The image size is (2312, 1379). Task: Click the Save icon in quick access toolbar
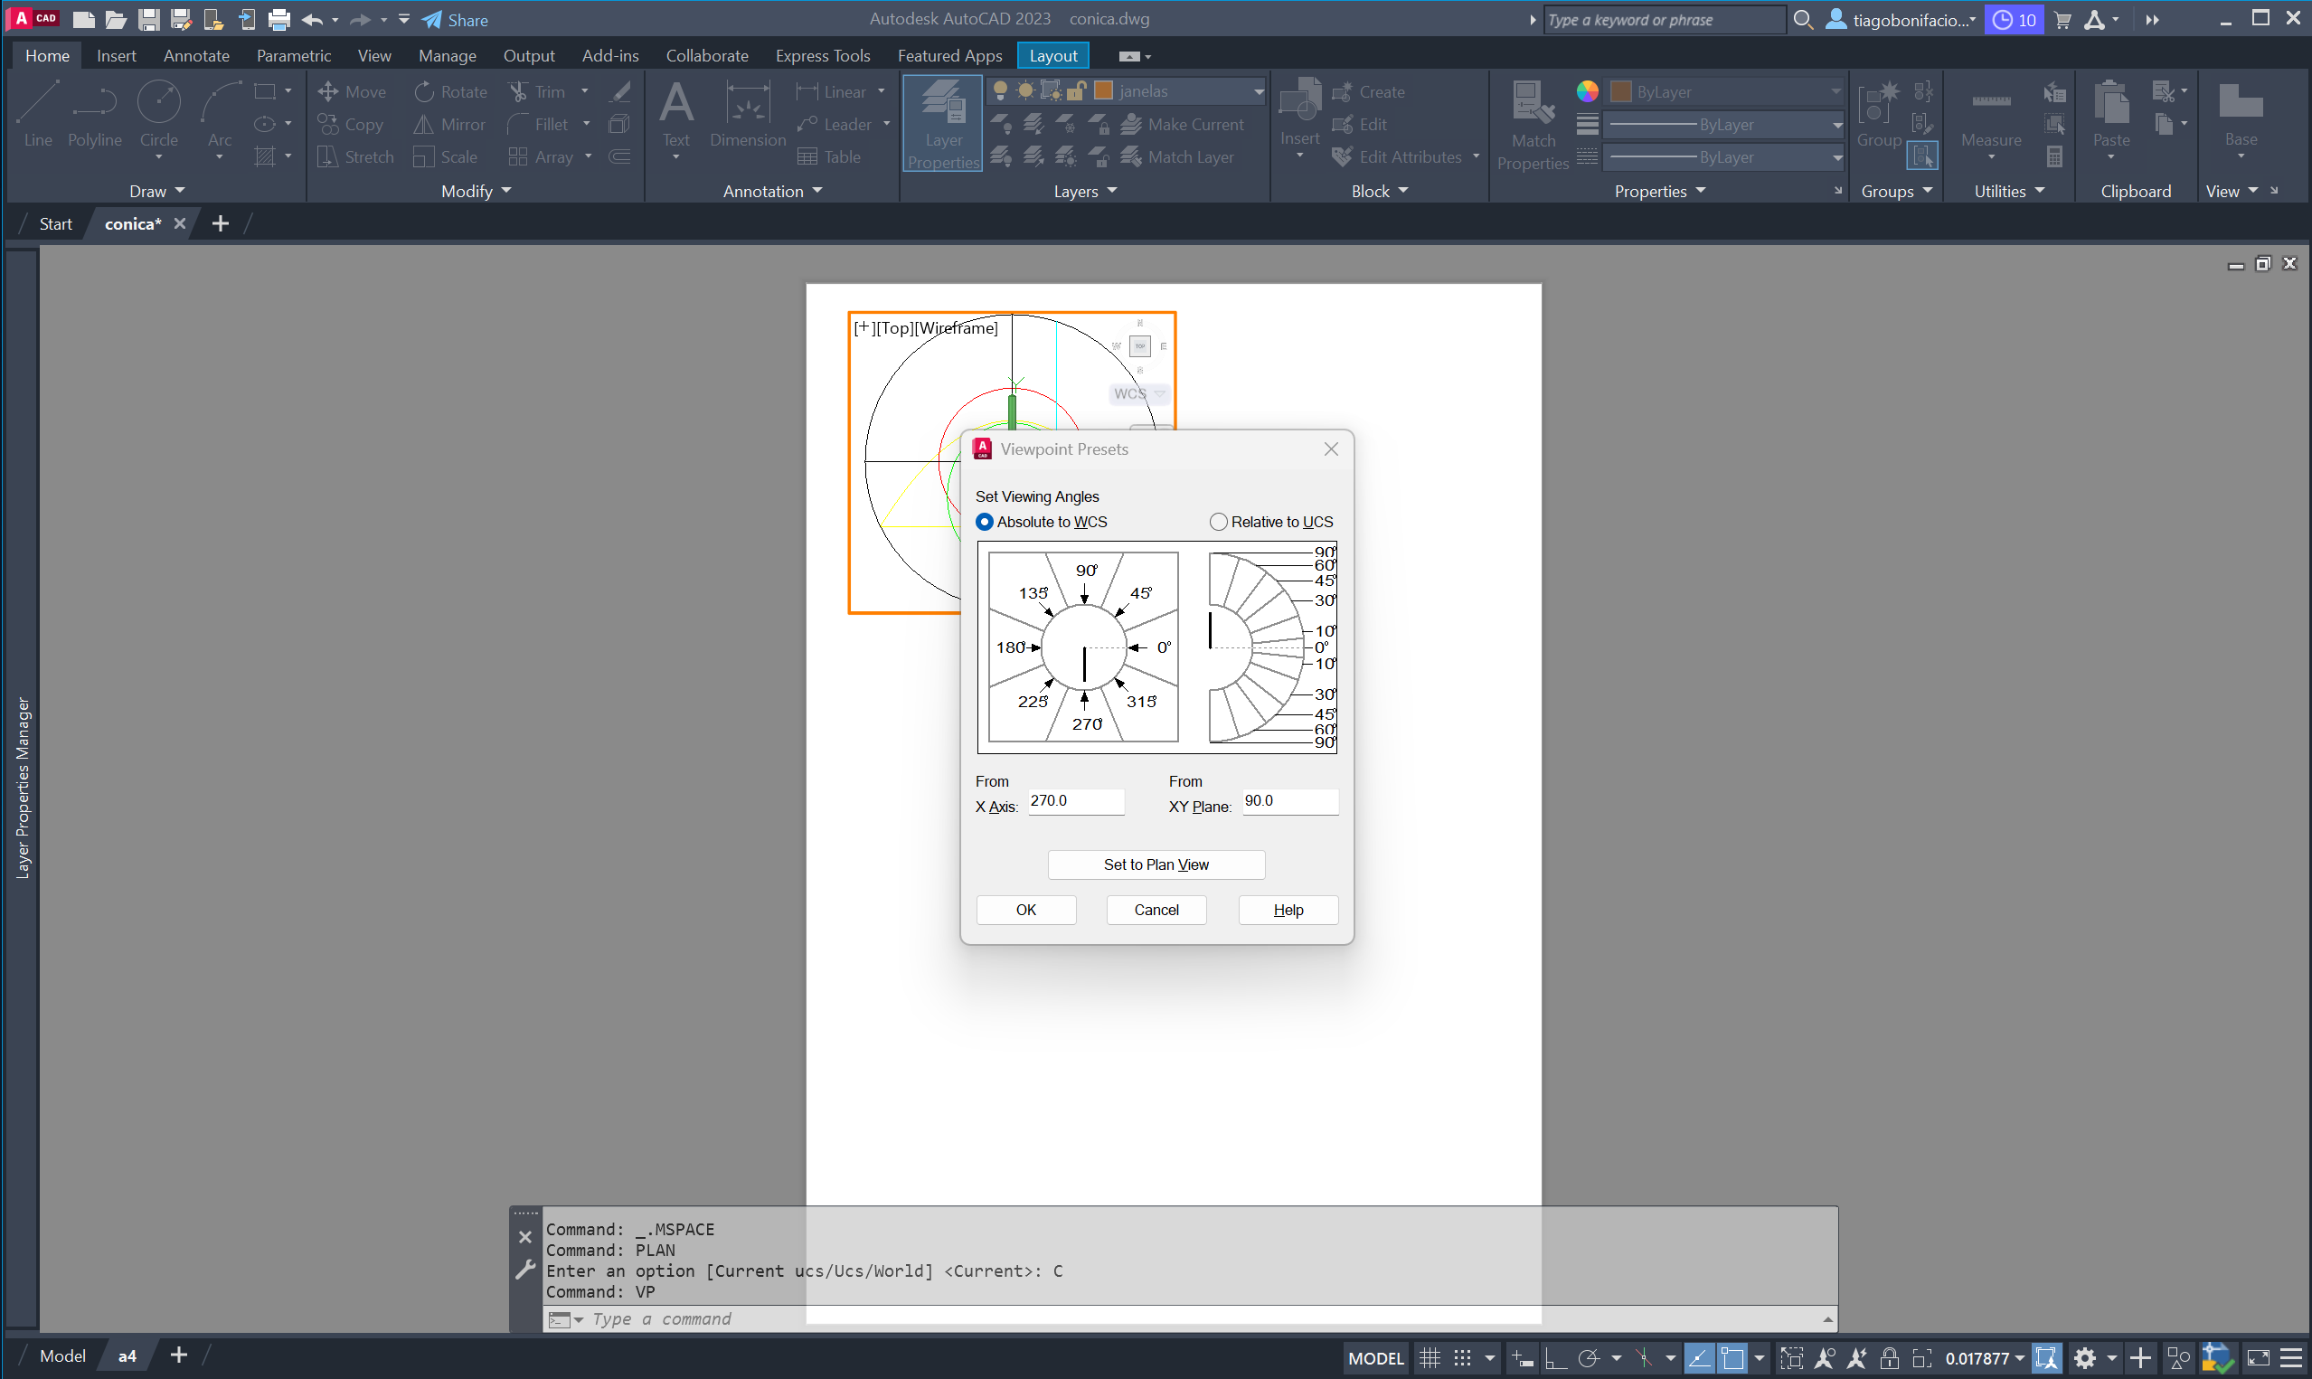tap(148, 20)
